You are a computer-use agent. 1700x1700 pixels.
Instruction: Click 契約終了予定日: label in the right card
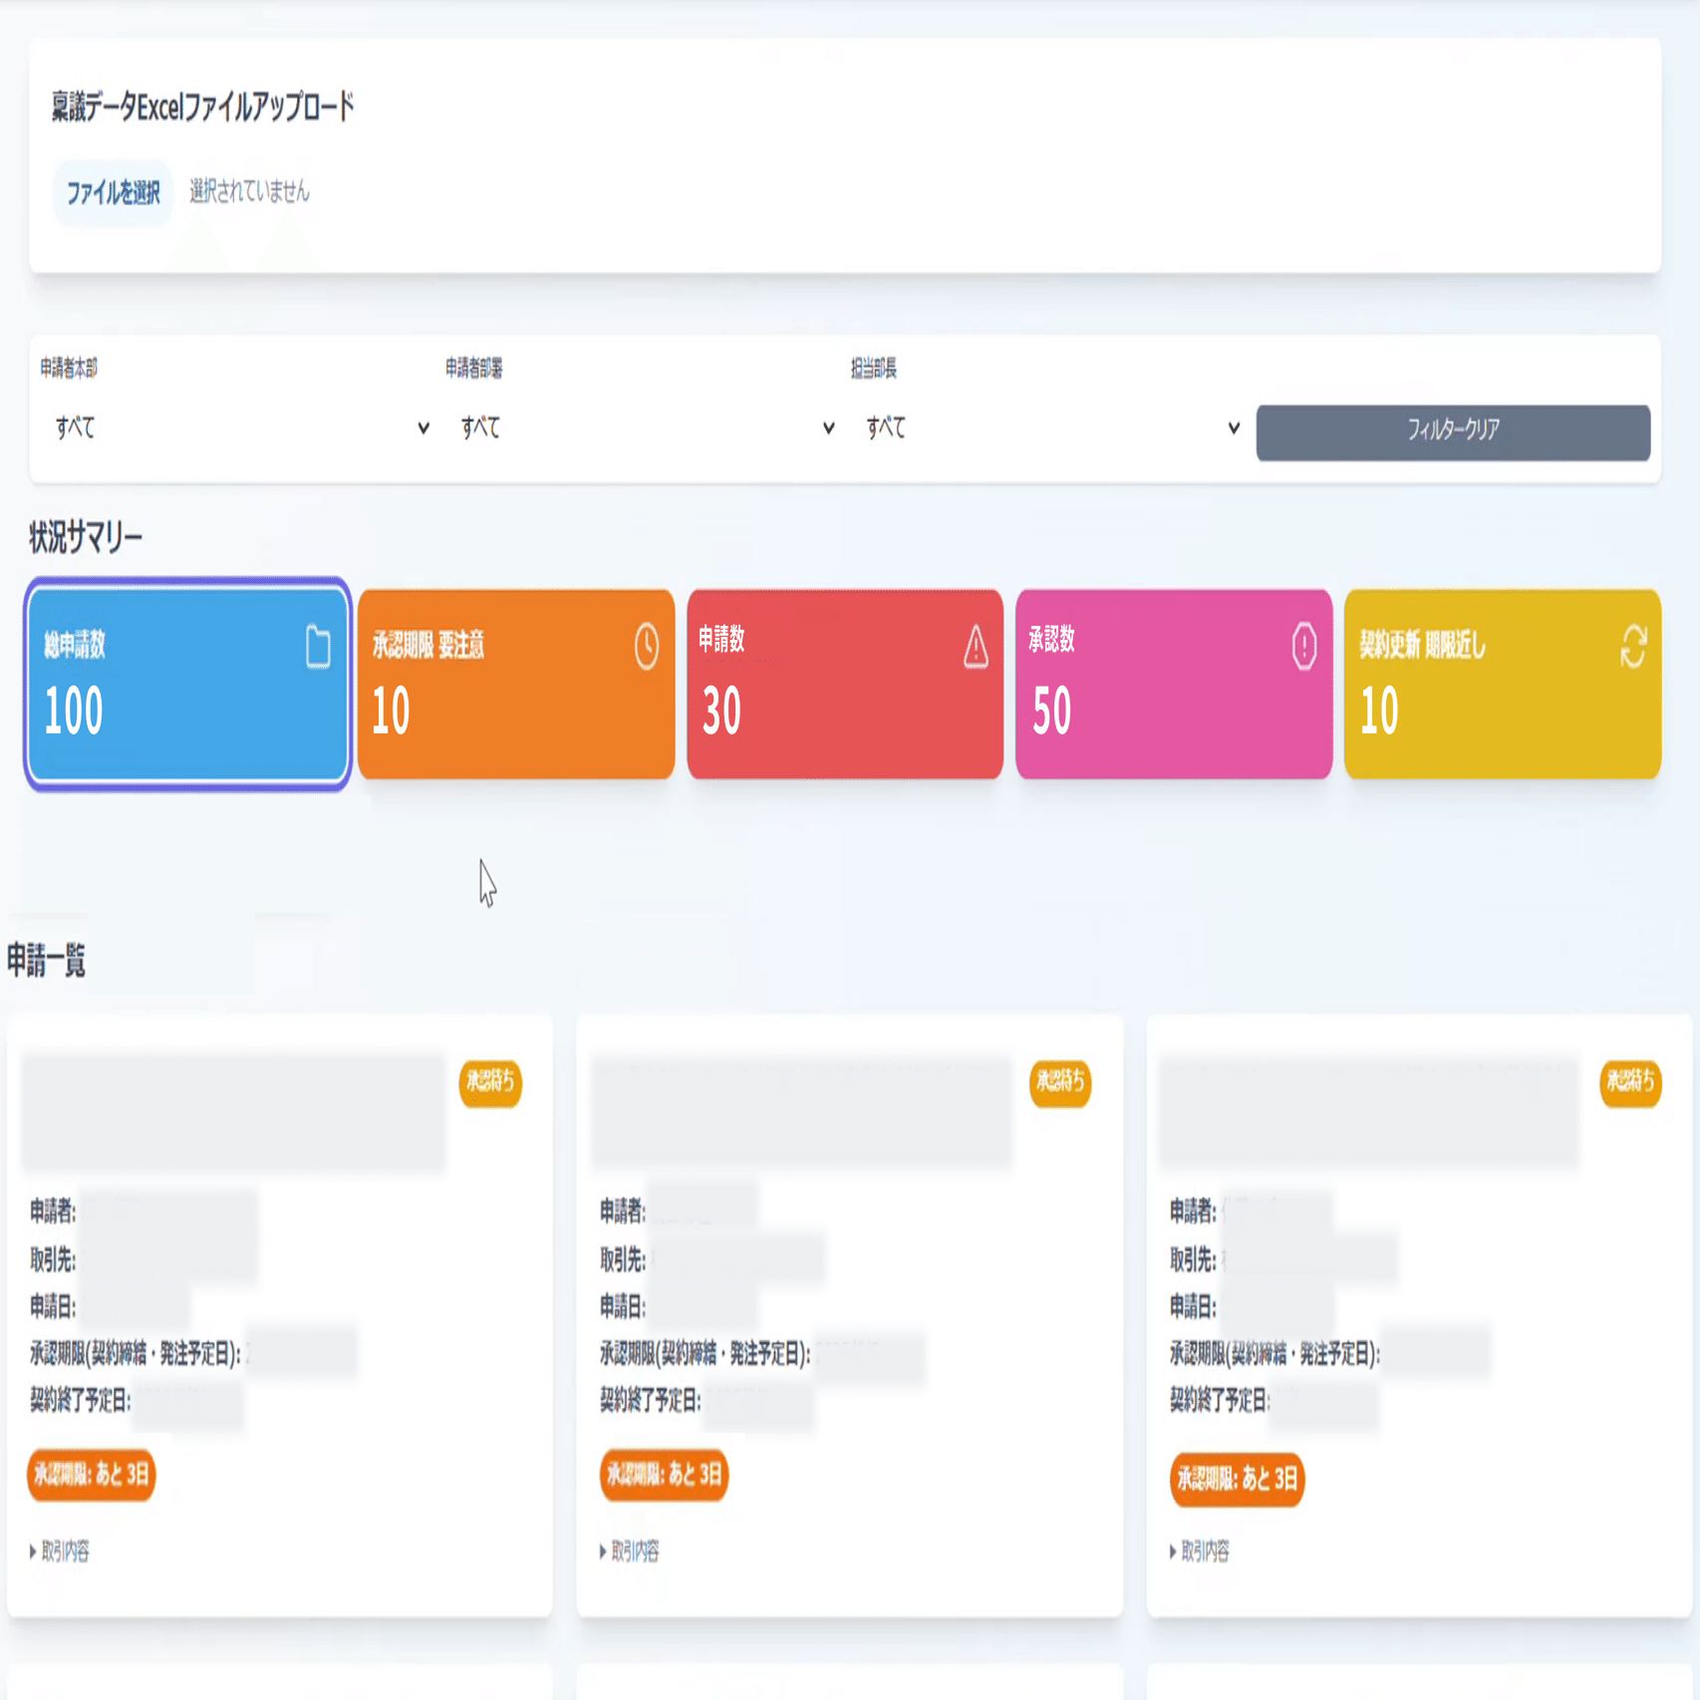click(1221, 1401)
